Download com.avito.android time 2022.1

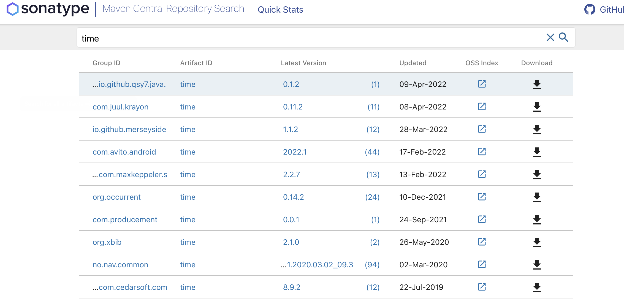[x=537, y=152]
